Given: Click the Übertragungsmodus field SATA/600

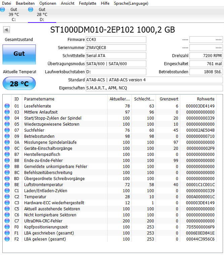Looking at the screenshot, I should coord(116,64).
